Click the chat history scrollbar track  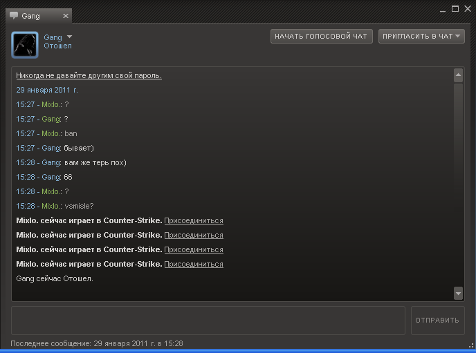(458, 187)
